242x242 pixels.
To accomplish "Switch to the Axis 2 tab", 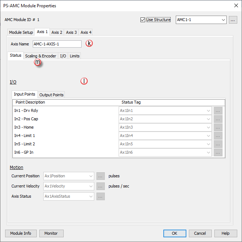I will (x=57, y=32).
